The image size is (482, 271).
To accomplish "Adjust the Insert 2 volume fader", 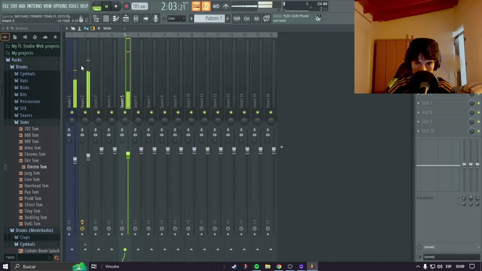I will [88, 157].
